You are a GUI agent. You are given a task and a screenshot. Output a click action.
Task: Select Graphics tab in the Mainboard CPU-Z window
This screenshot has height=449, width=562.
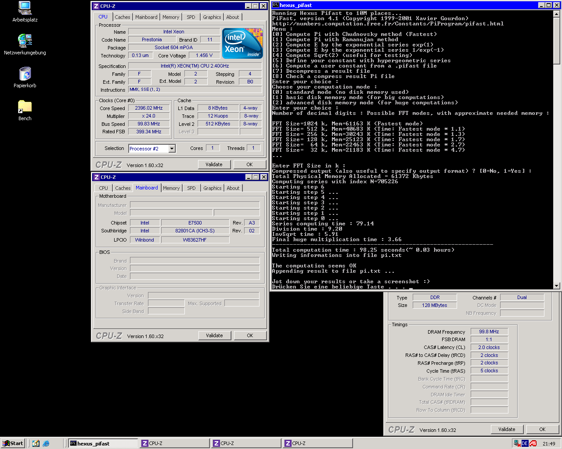coord(213,188)
